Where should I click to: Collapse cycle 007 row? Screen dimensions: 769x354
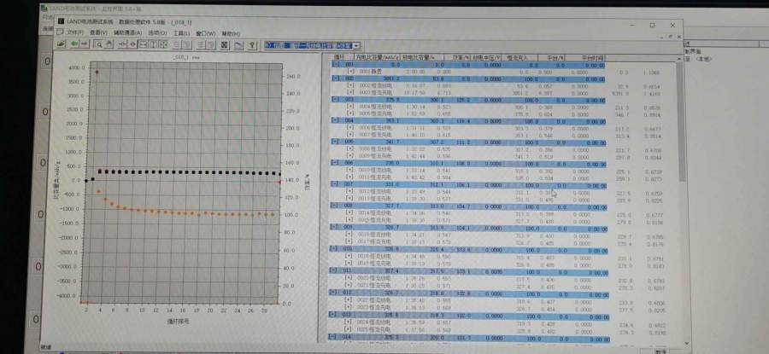tap(336, 185)
